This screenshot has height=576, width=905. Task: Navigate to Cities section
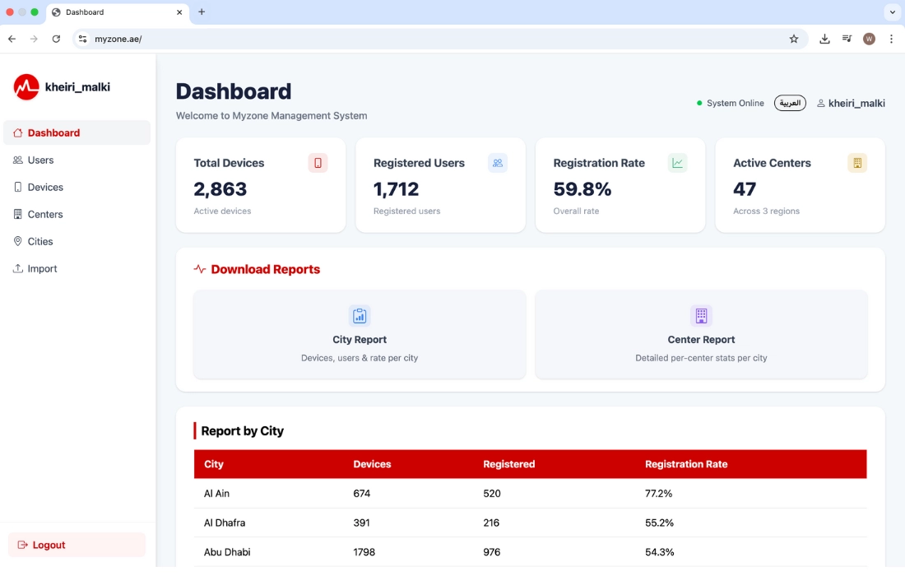pos(40,242)
